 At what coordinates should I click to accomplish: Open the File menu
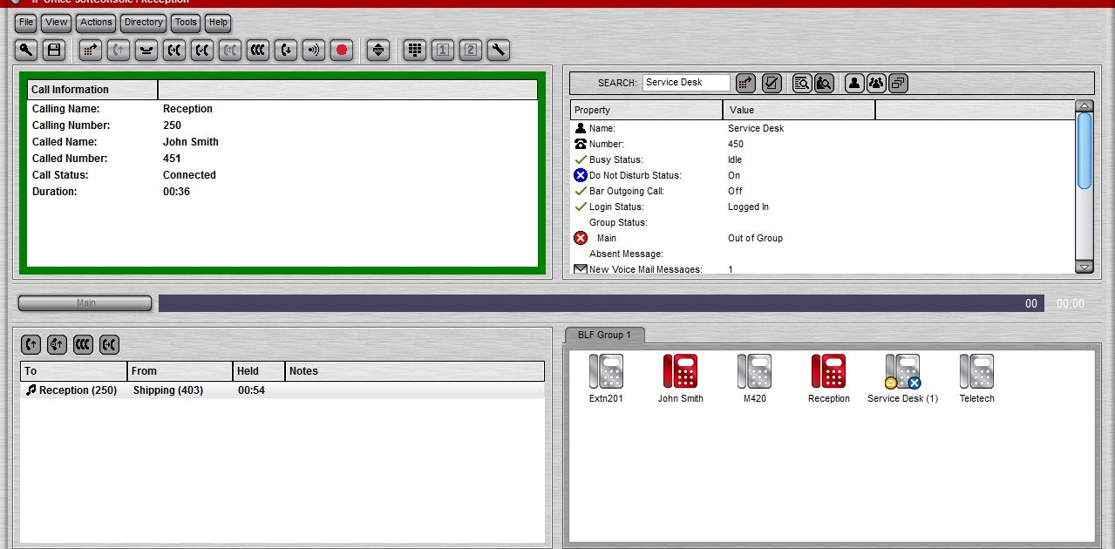click(26, 23)
